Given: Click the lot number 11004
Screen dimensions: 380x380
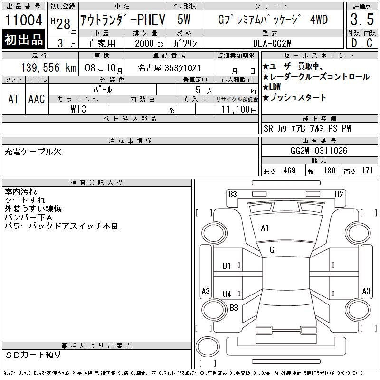Looking at the screenshot, I should point(23,20).
